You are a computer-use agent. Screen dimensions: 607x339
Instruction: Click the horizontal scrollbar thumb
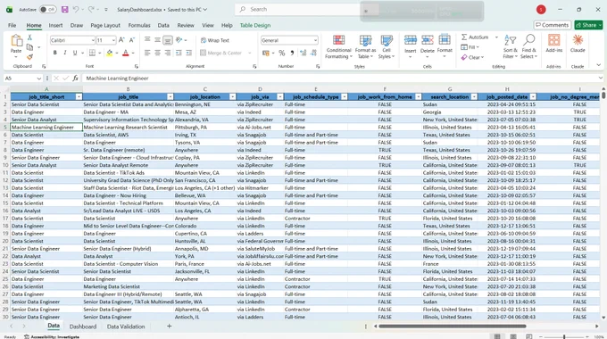click(x=453, y=327)
